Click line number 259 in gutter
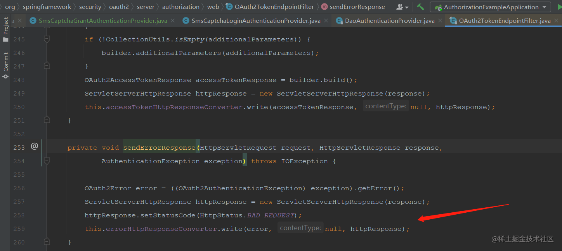 coord(19,229)
